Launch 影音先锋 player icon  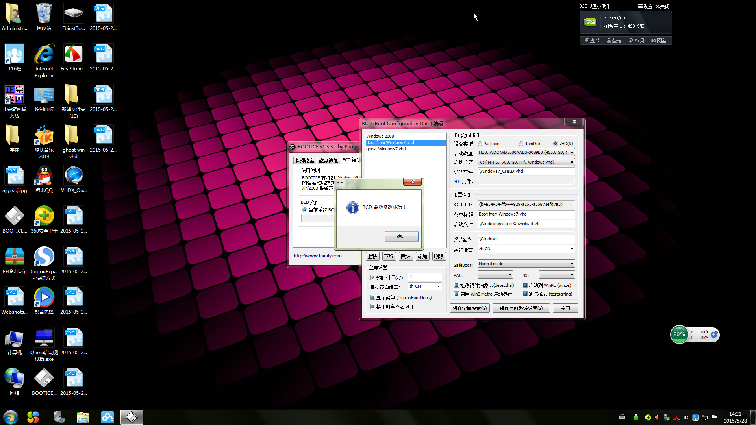coord(44,301)
